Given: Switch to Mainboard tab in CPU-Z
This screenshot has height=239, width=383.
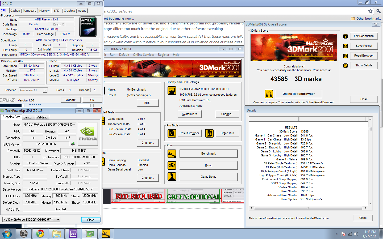Looking at the screenshot, I should click(30, 11).
